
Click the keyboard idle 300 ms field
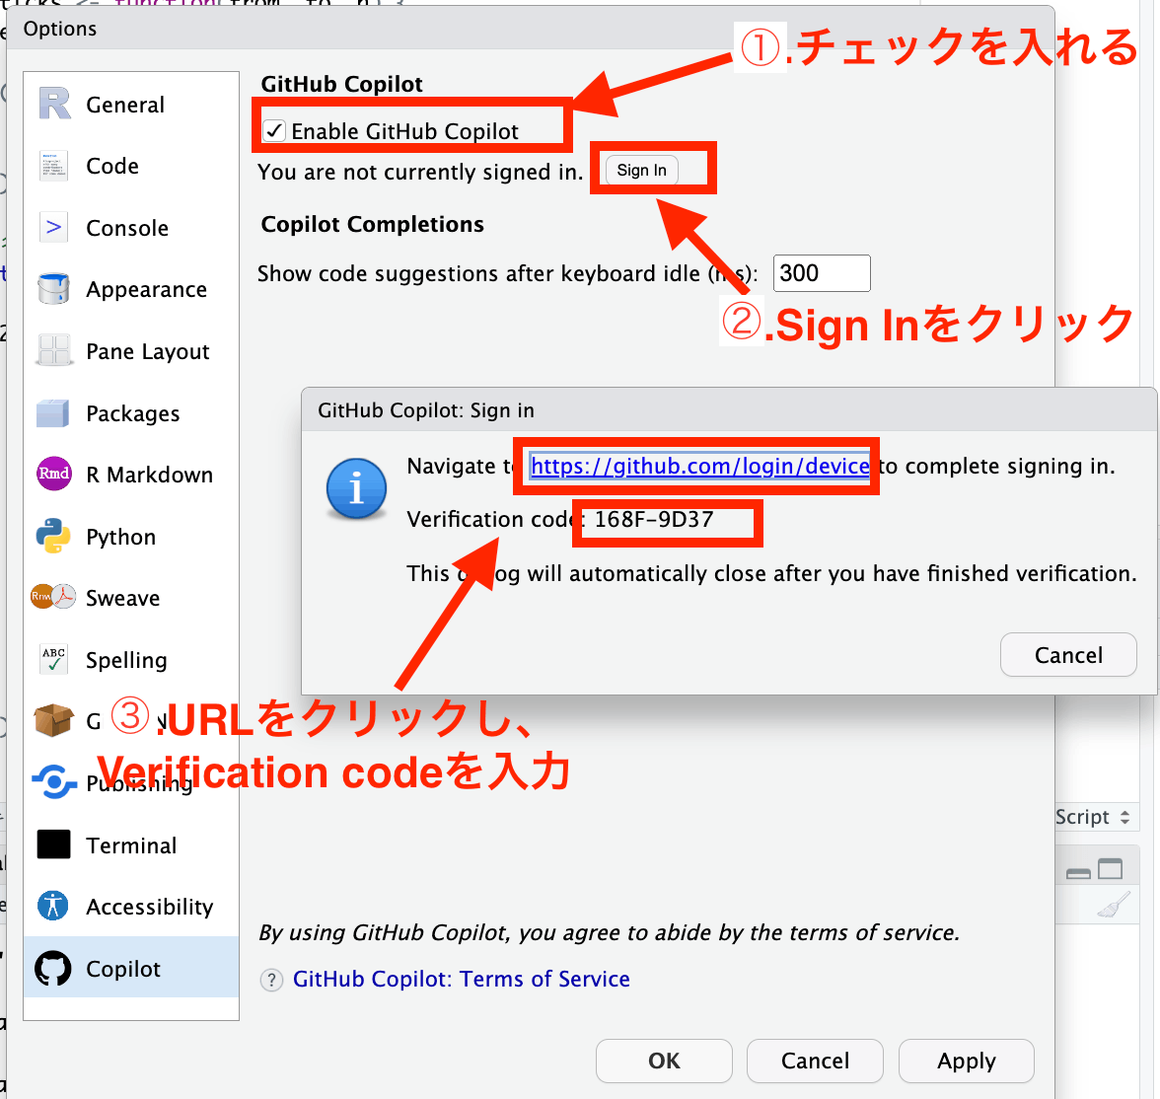[x=822, y=273]
